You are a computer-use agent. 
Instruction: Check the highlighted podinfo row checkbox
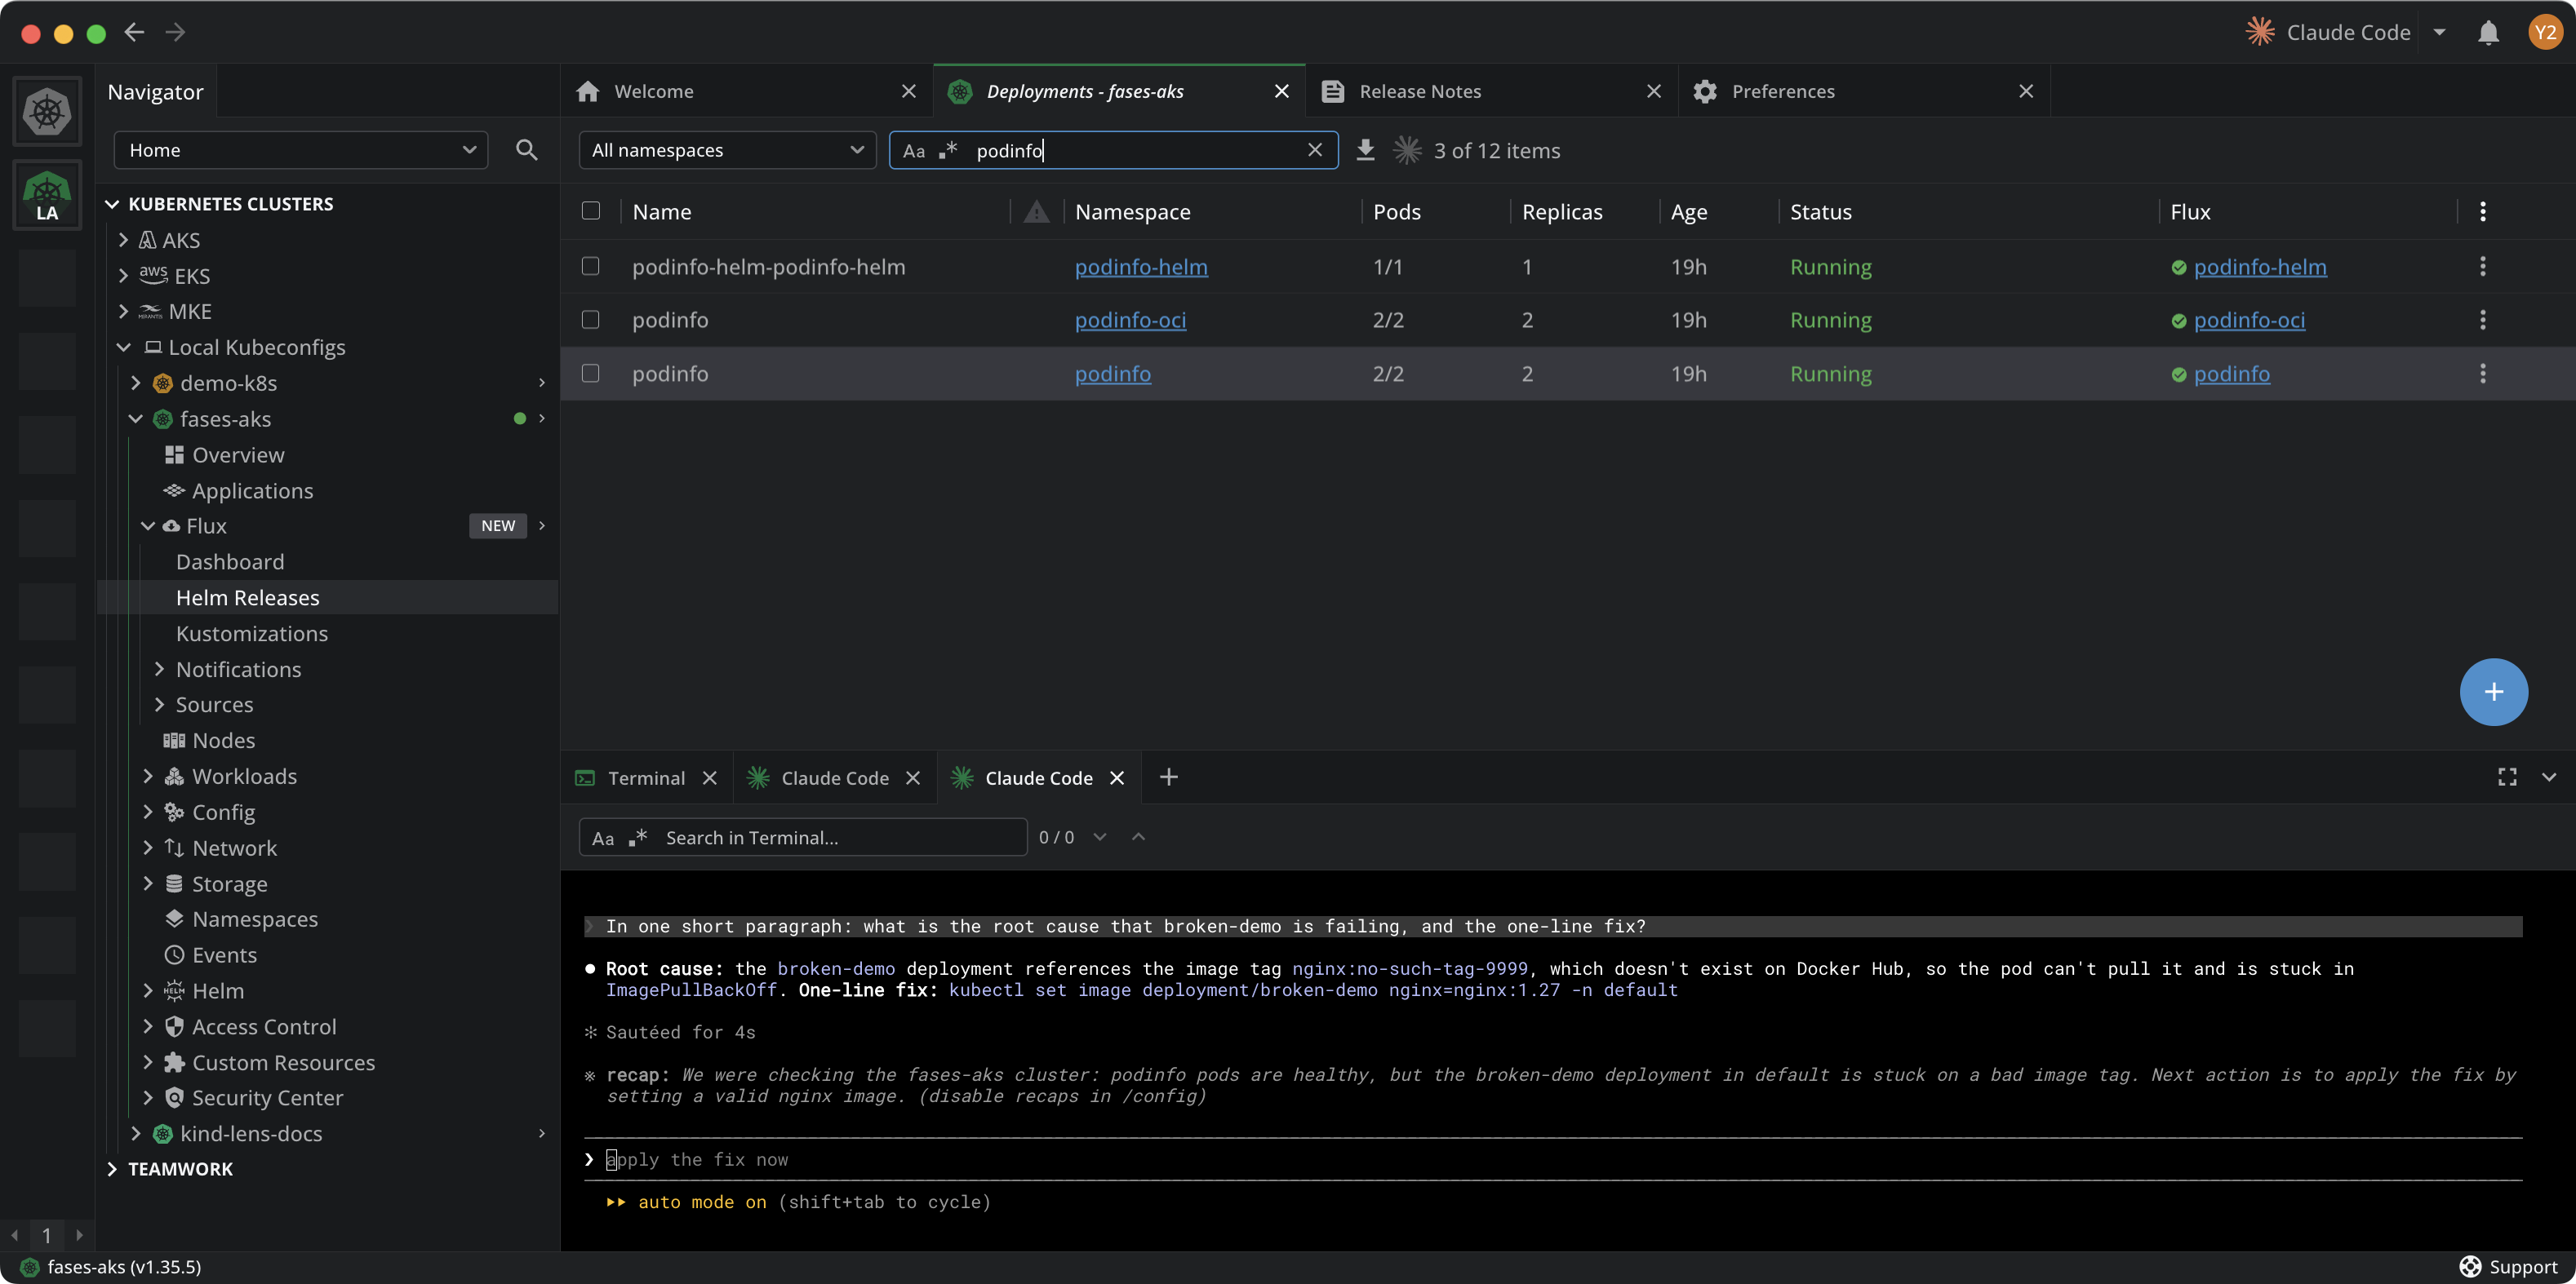click(591, 373)
